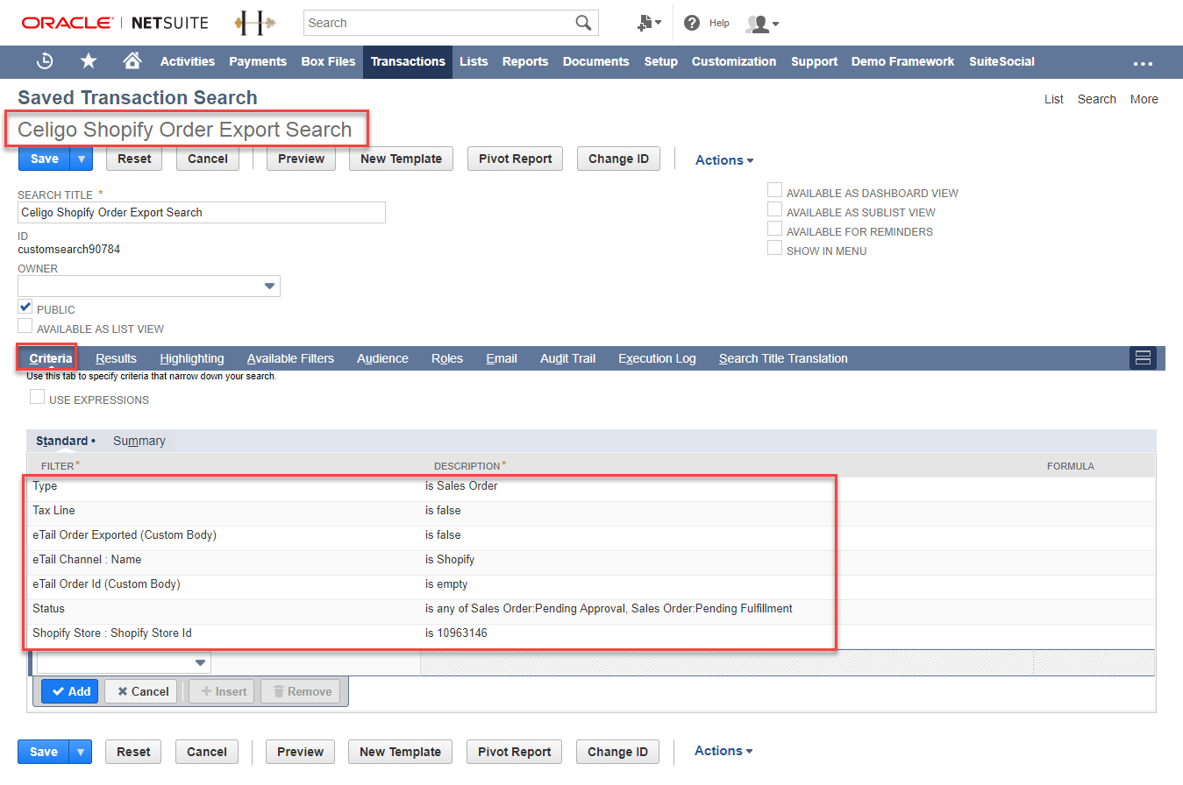Open the Email tab
Screen dimensions: 1183x785
pos(502,358)
